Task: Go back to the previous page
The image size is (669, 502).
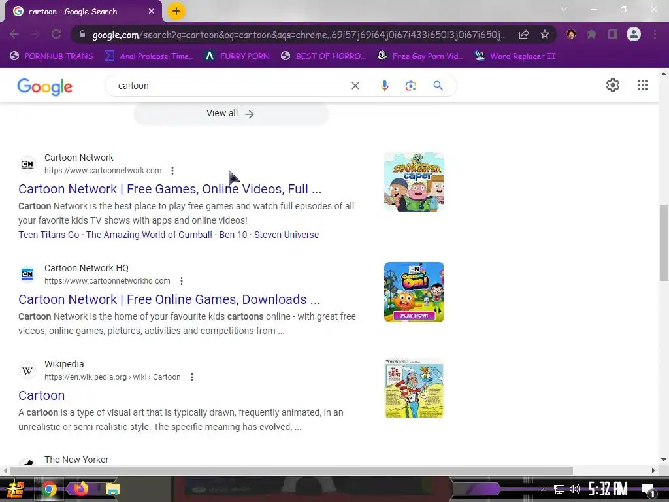Action: tap(14, 34)
